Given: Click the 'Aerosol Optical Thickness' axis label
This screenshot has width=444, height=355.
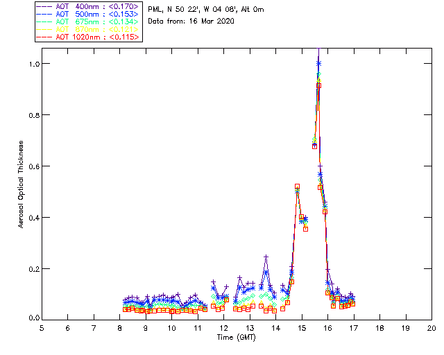Looking at the screenshot, I should [x=21, y=184].
